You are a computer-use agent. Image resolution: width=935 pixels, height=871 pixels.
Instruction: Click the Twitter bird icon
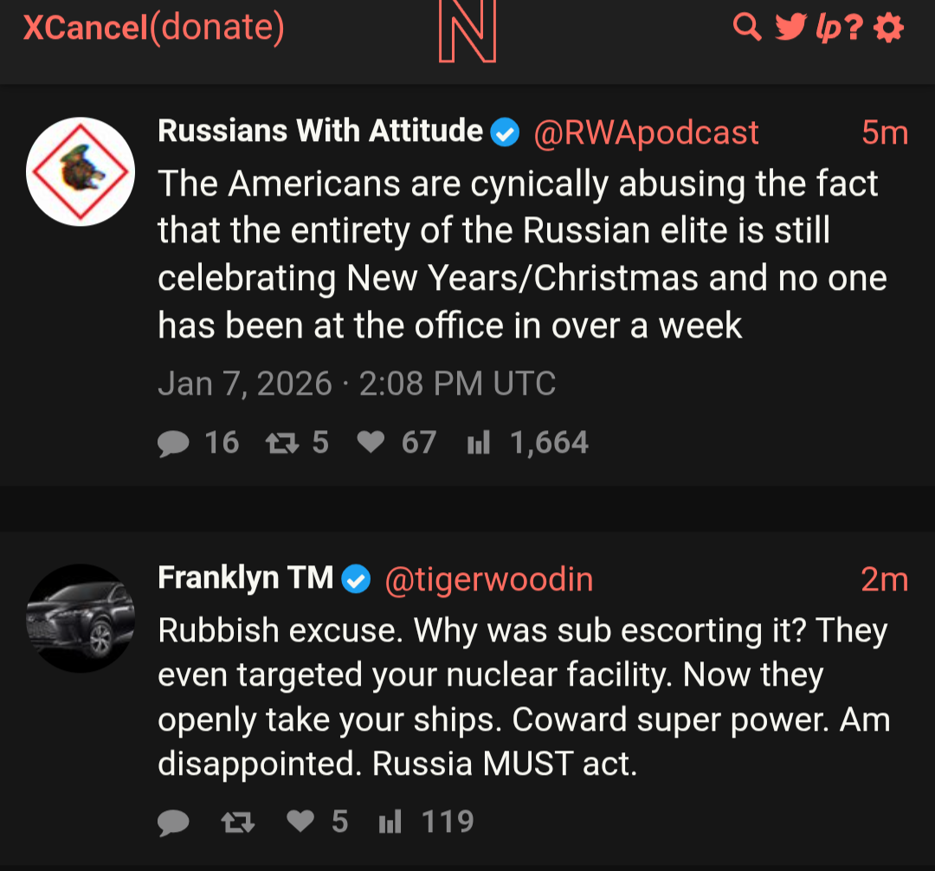[789, 28]
